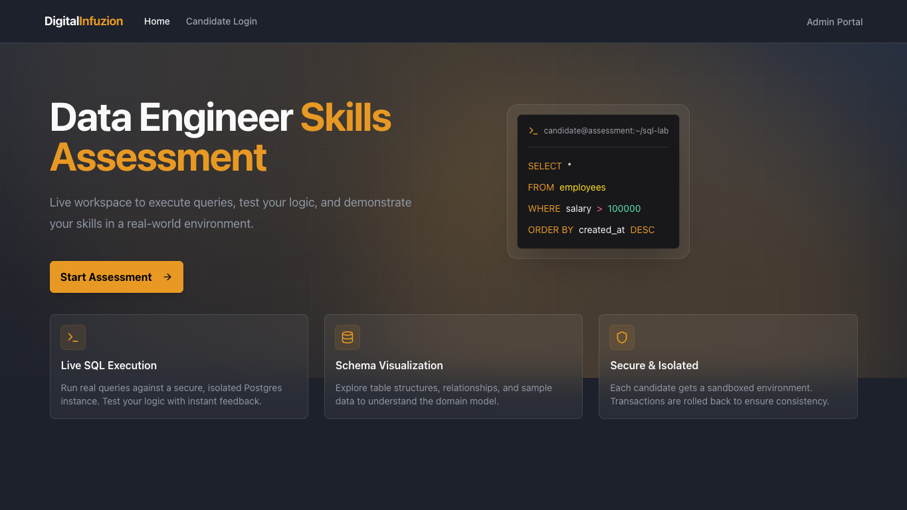Click the DESC keyword in code

click(643, 230)
